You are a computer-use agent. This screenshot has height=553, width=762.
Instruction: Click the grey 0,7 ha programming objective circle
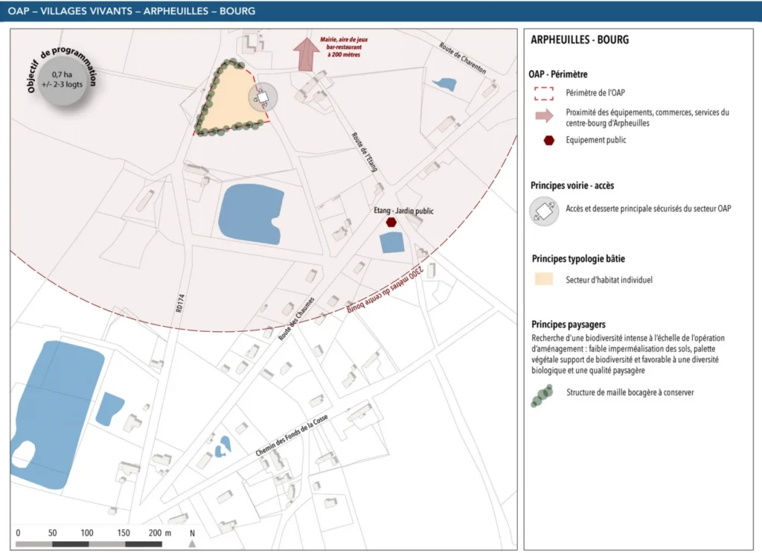tap(63, 80)
